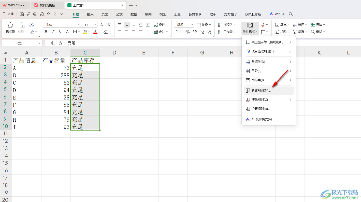Click the new tab plus button

click(131, 5)
